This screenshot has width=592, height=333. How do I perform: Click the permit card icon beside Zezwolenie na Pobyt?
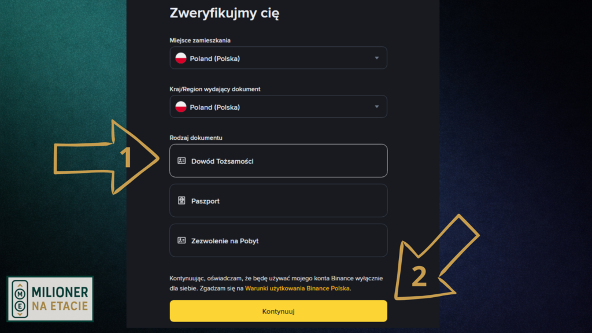182,240
